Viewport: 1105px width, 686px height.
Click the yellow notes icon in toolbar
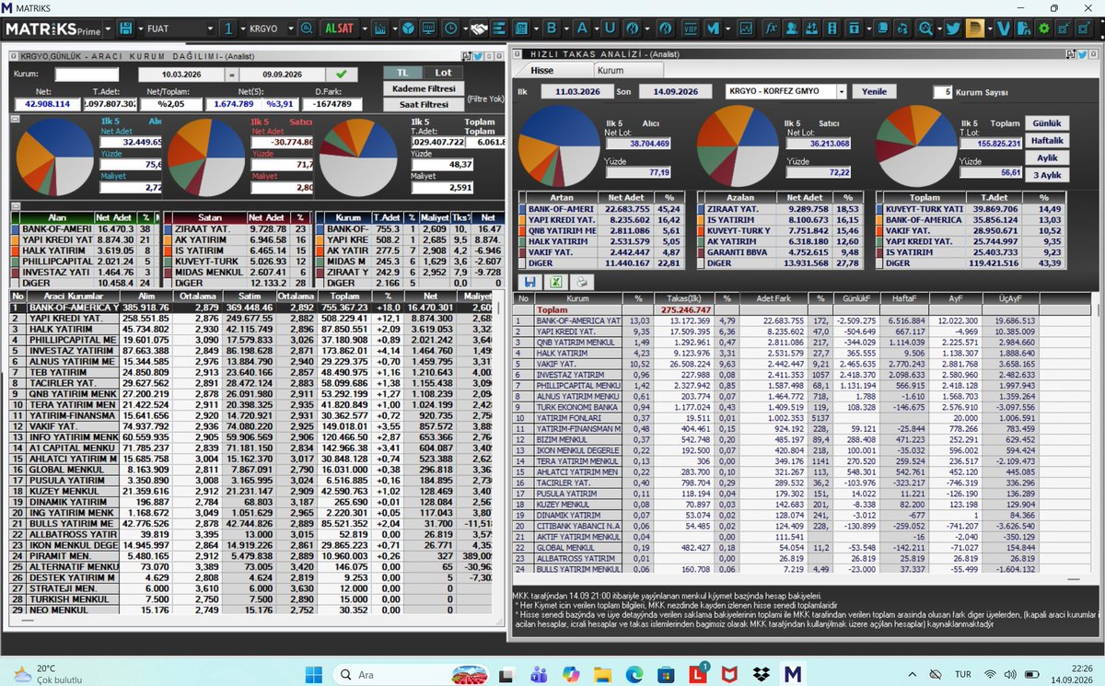[975, 29]
